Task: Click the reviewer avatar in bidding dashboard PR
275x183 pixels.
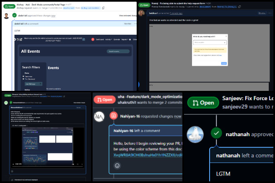Action: pyautogui.click(x=6, y=103)
